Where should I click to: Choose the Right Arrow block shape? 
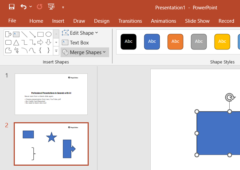coord(41,42)
